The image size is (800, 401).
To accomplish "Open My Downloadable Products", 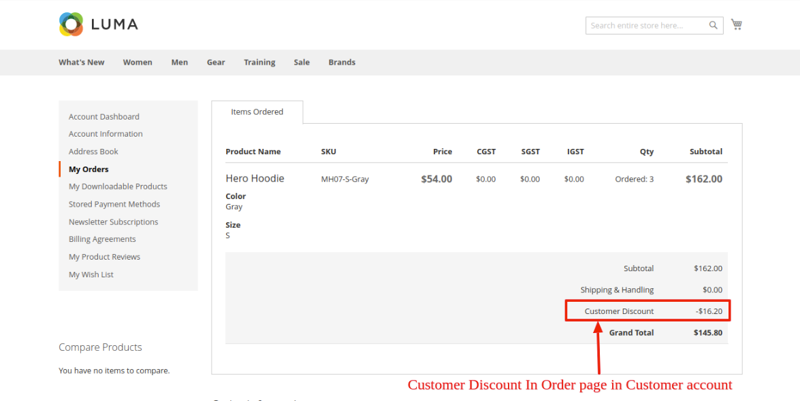I will click(118, 186).
